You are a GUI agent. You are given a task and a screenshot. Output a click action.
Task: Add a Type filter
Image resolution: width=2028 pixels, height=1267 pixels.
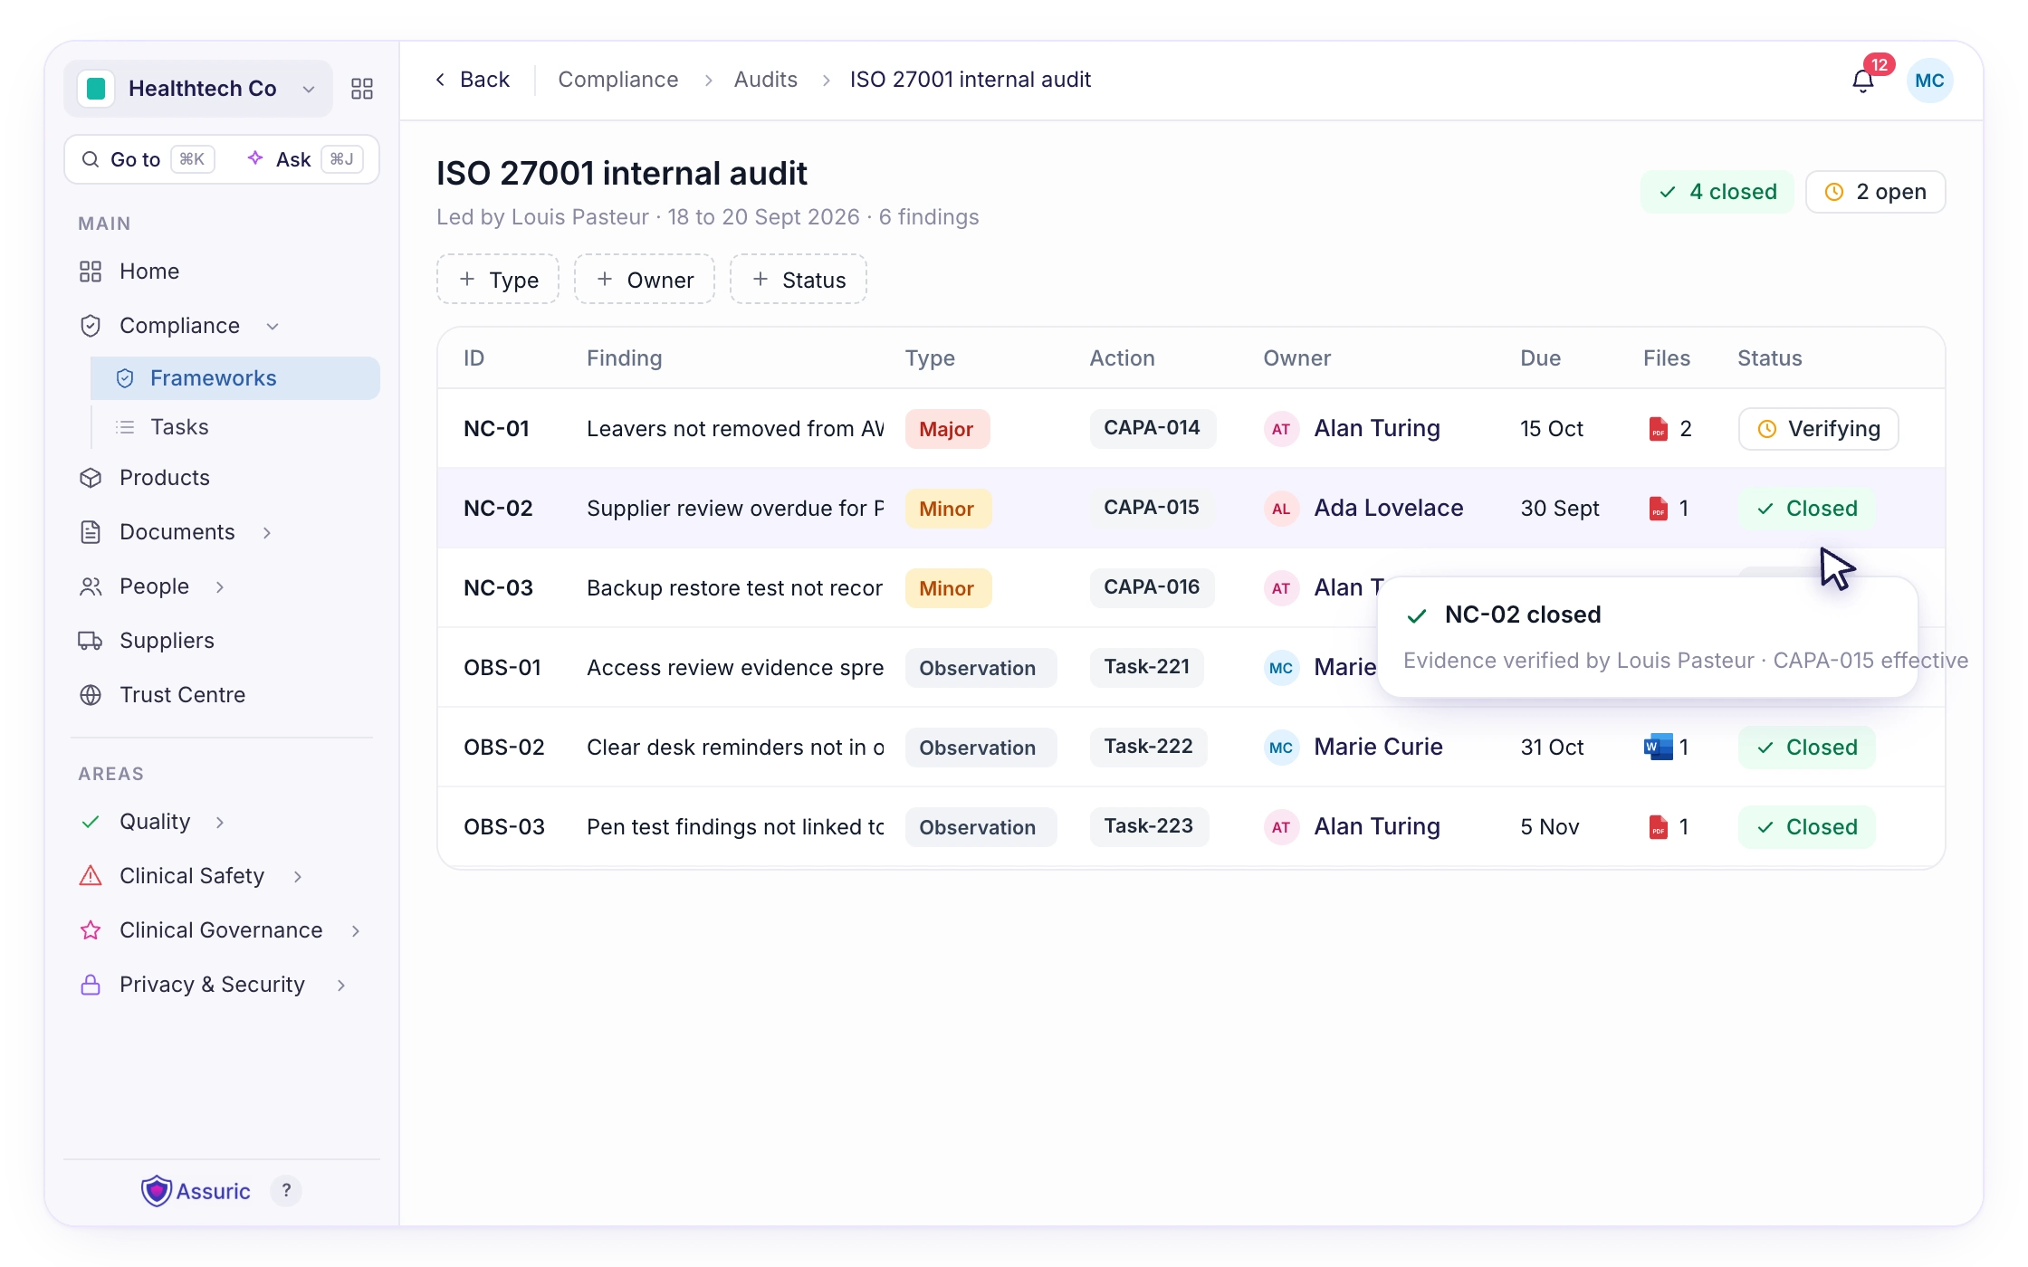(498, 280)
